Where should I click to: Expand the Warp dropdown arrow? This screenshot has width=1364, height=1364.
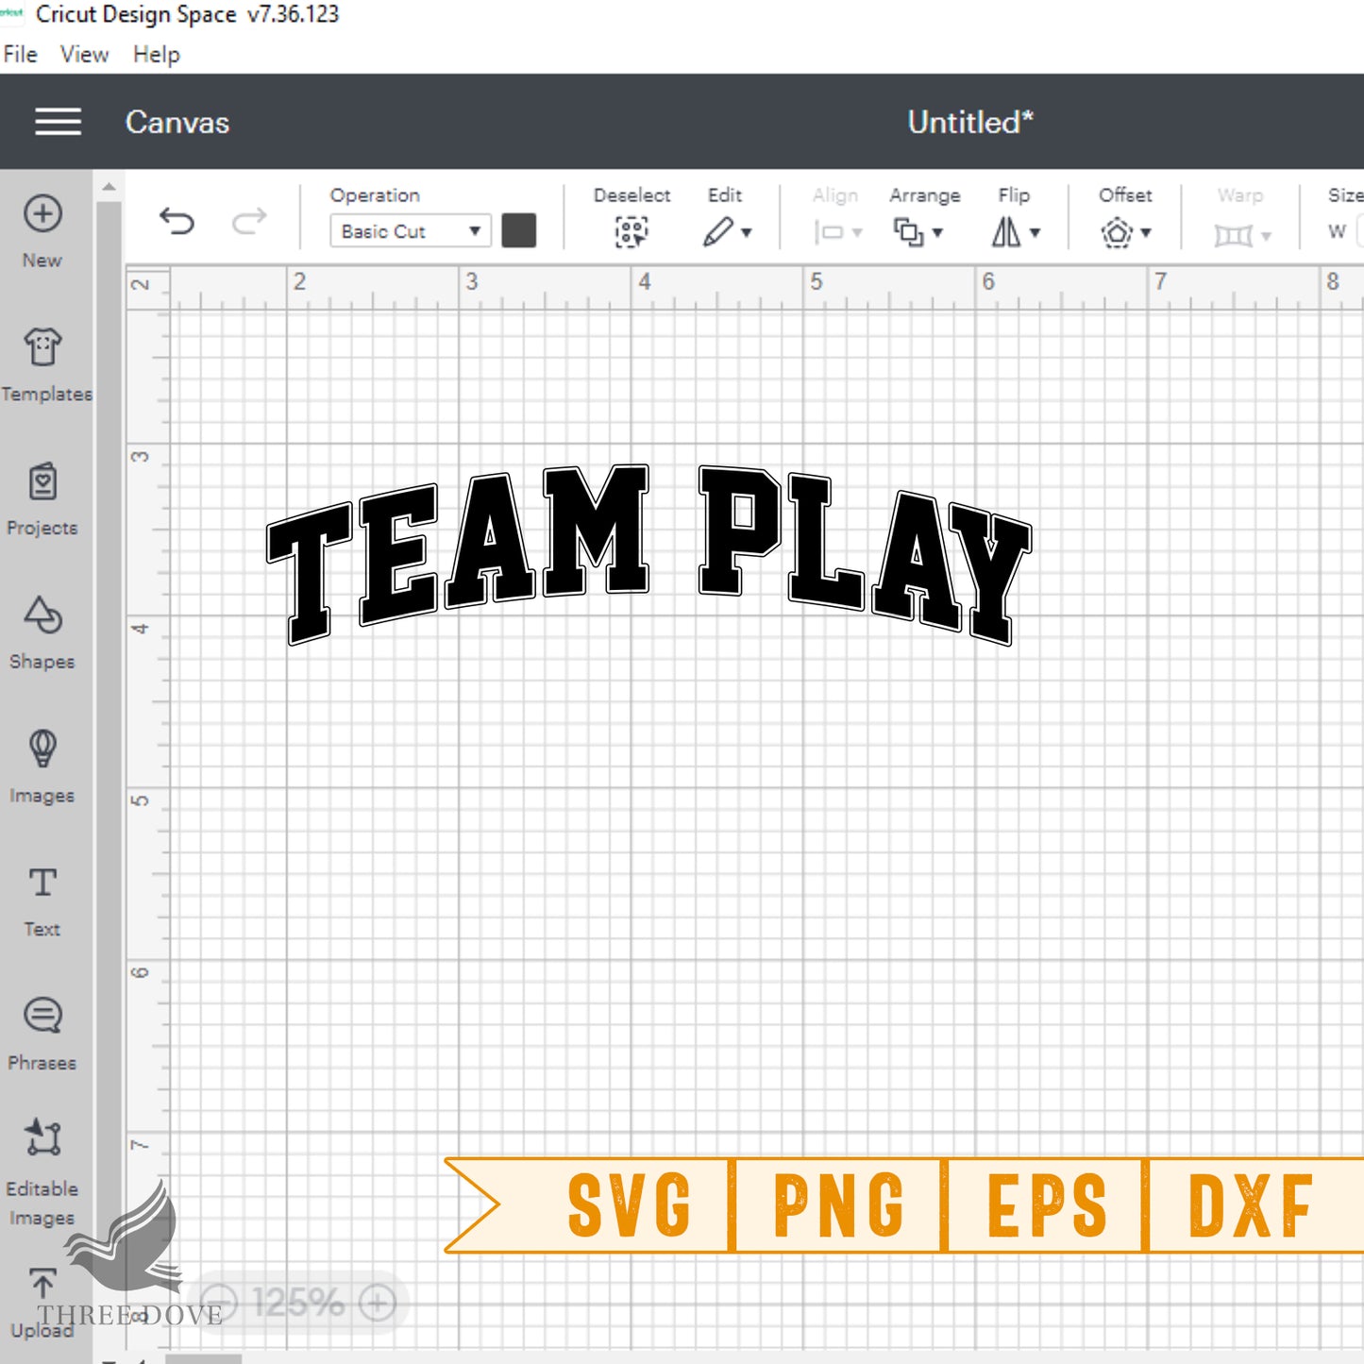coord(1267,236)
